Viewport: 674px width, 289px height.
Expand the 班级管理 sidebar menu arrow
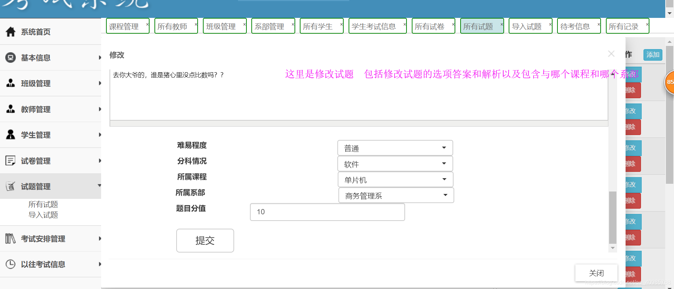tap(100, 83)
